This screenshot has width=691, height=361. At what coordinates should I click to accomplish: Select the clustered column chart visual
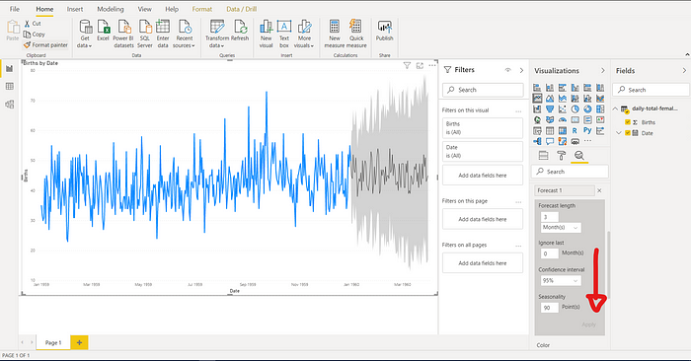(575, 88)
